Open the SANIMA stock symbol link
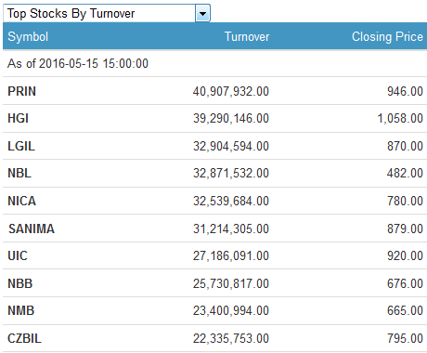 click(32, 229)
